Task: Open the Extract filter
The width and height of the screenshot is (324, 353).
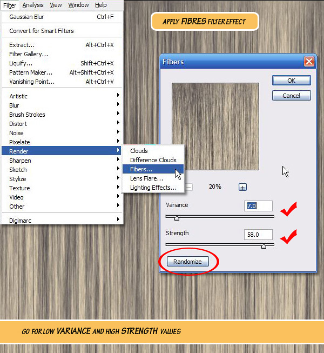Action: (x=62, y=45)
